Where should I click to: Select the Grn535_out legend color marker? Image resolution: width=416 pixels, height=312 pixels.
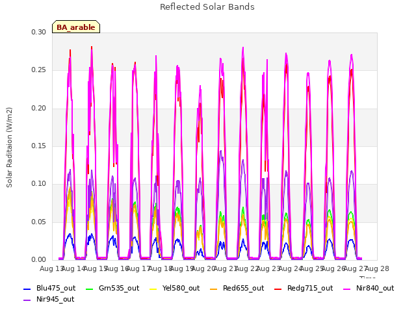(x=90, y=289)
